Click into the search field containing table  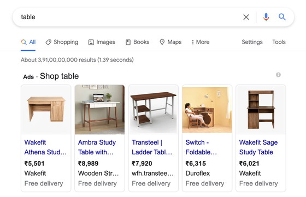[129, 17]
